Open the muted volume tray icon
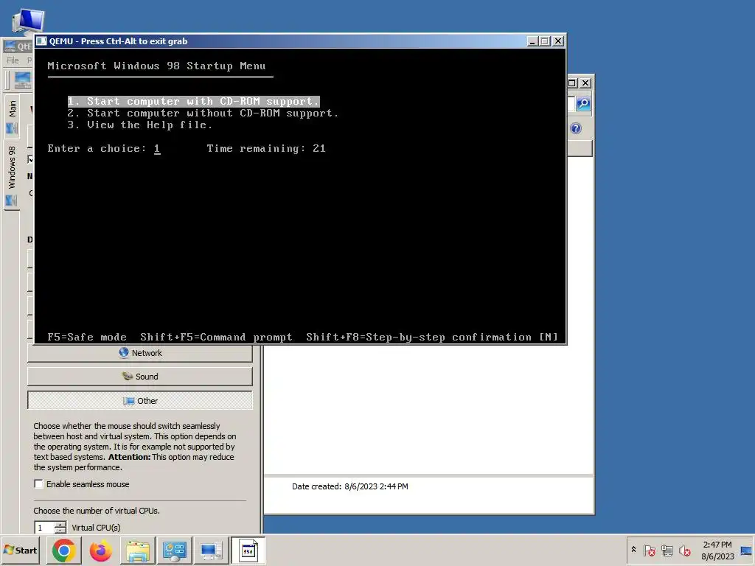Screen dimensions: 755x566 [x=684, y=550]
